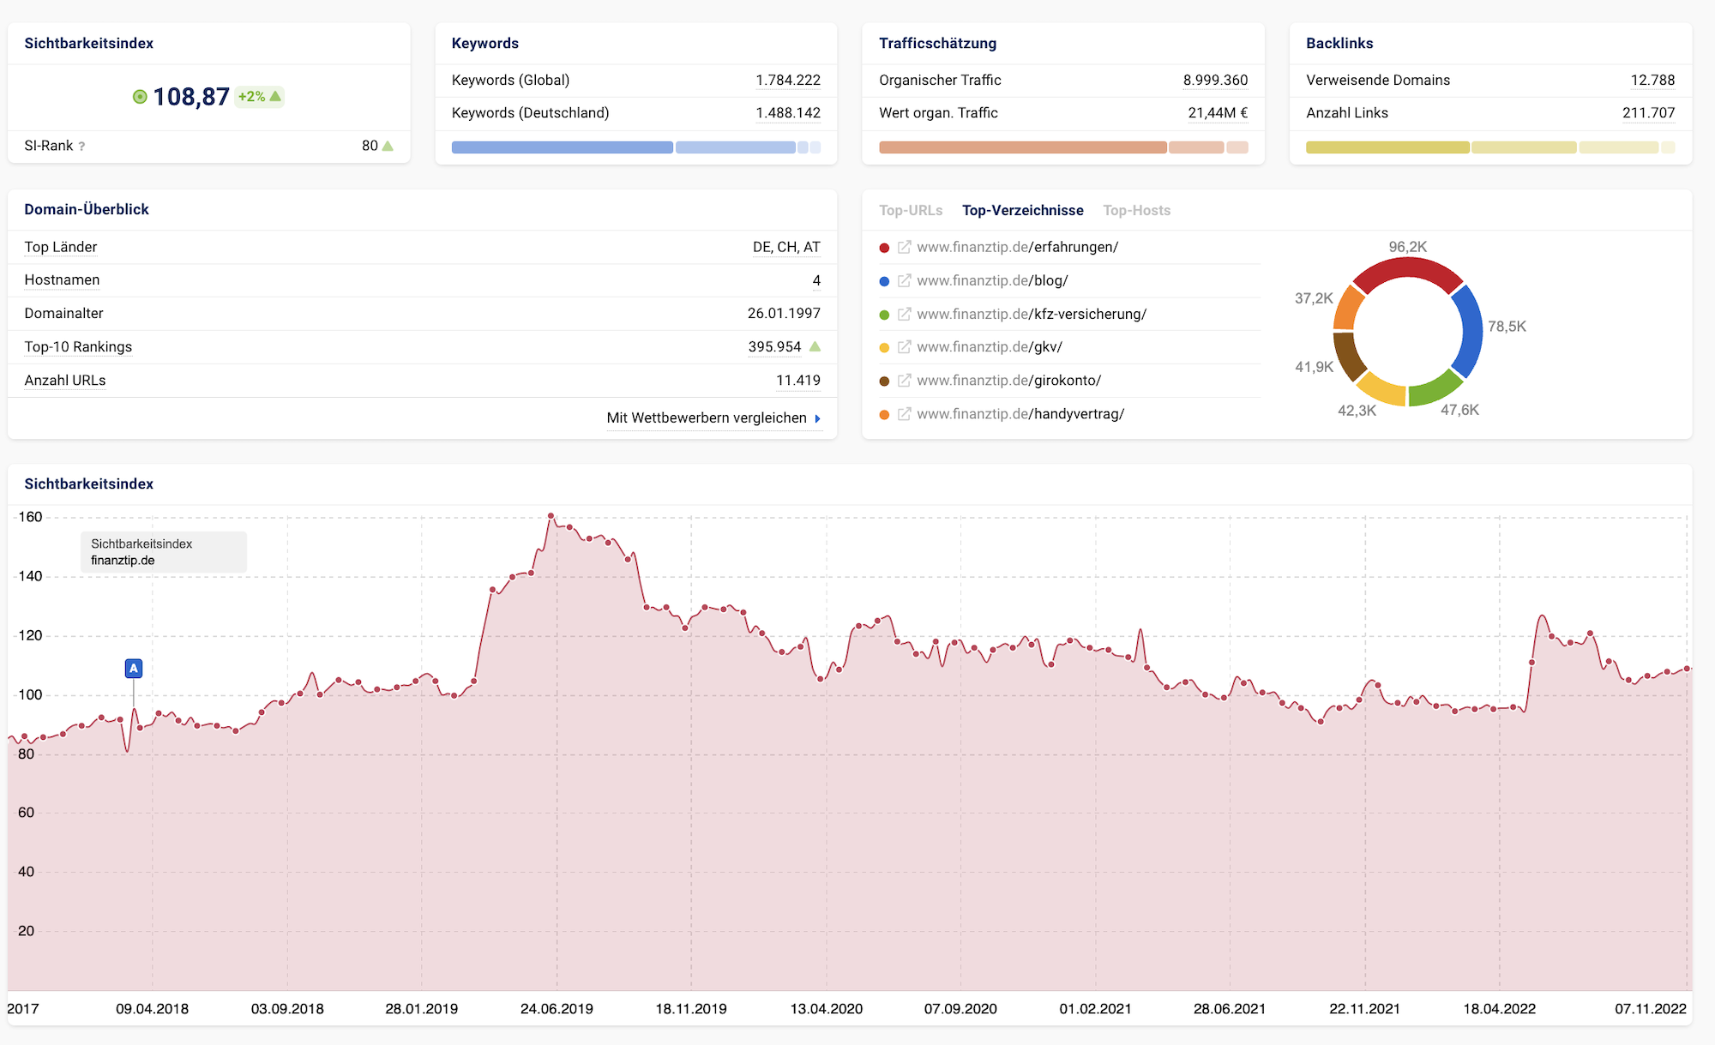This screenshot has height=1045, width=1715.
Task: Click the orange legend dot for /handyvertrag/
Action: [x=884, y=415]
